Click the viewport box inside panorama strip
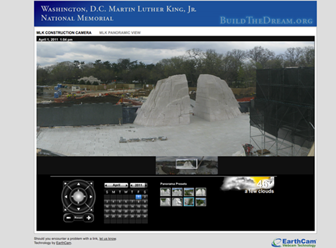This screenshot has height=248, width=336. (x=187, y=163)
